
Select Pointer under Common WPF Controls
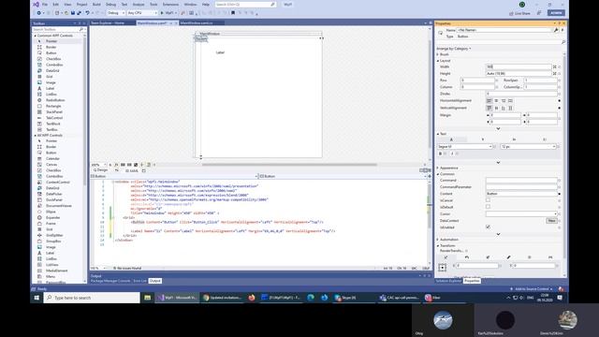click(x=51, y=41)
